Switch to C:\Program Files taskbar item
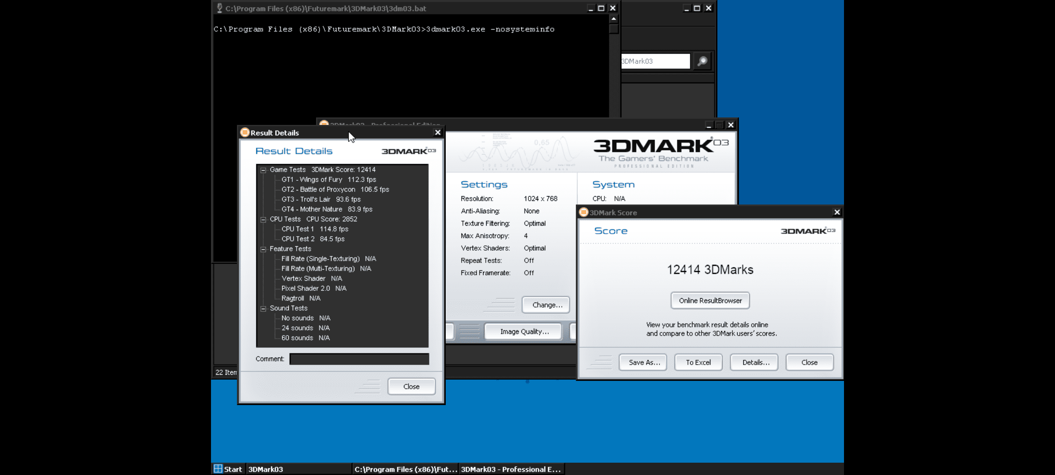 (405, 469)
